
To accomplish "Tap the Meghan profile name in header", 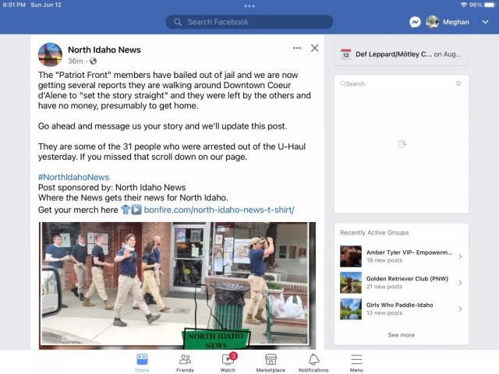I will pos(455,22).
